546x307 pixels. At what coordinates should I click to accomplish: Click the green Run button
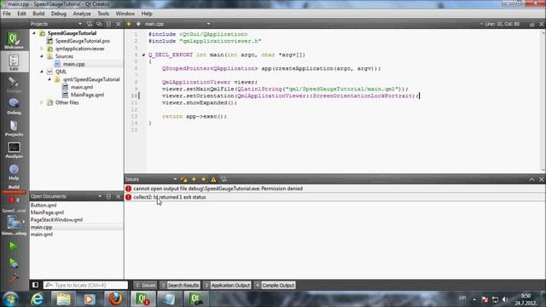tap(14, 246)
